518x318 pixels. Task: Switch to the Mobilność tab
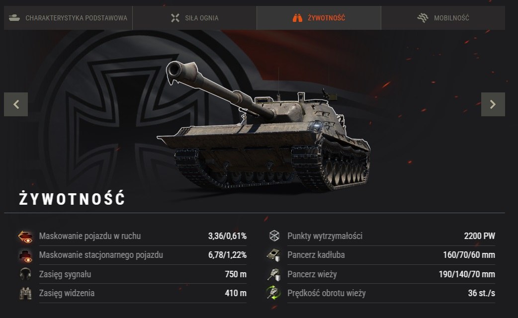[x=443, y=18]
